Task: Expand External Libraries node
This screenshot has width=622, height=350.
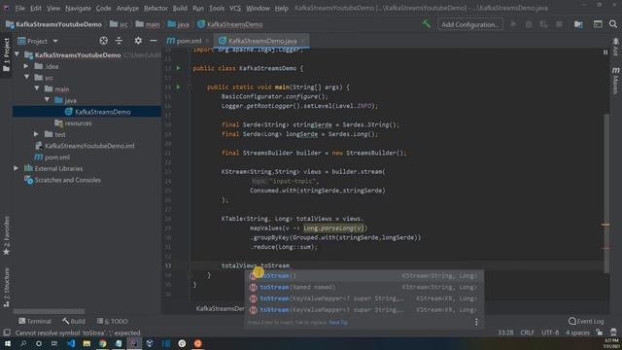Action: pos(17,168)
